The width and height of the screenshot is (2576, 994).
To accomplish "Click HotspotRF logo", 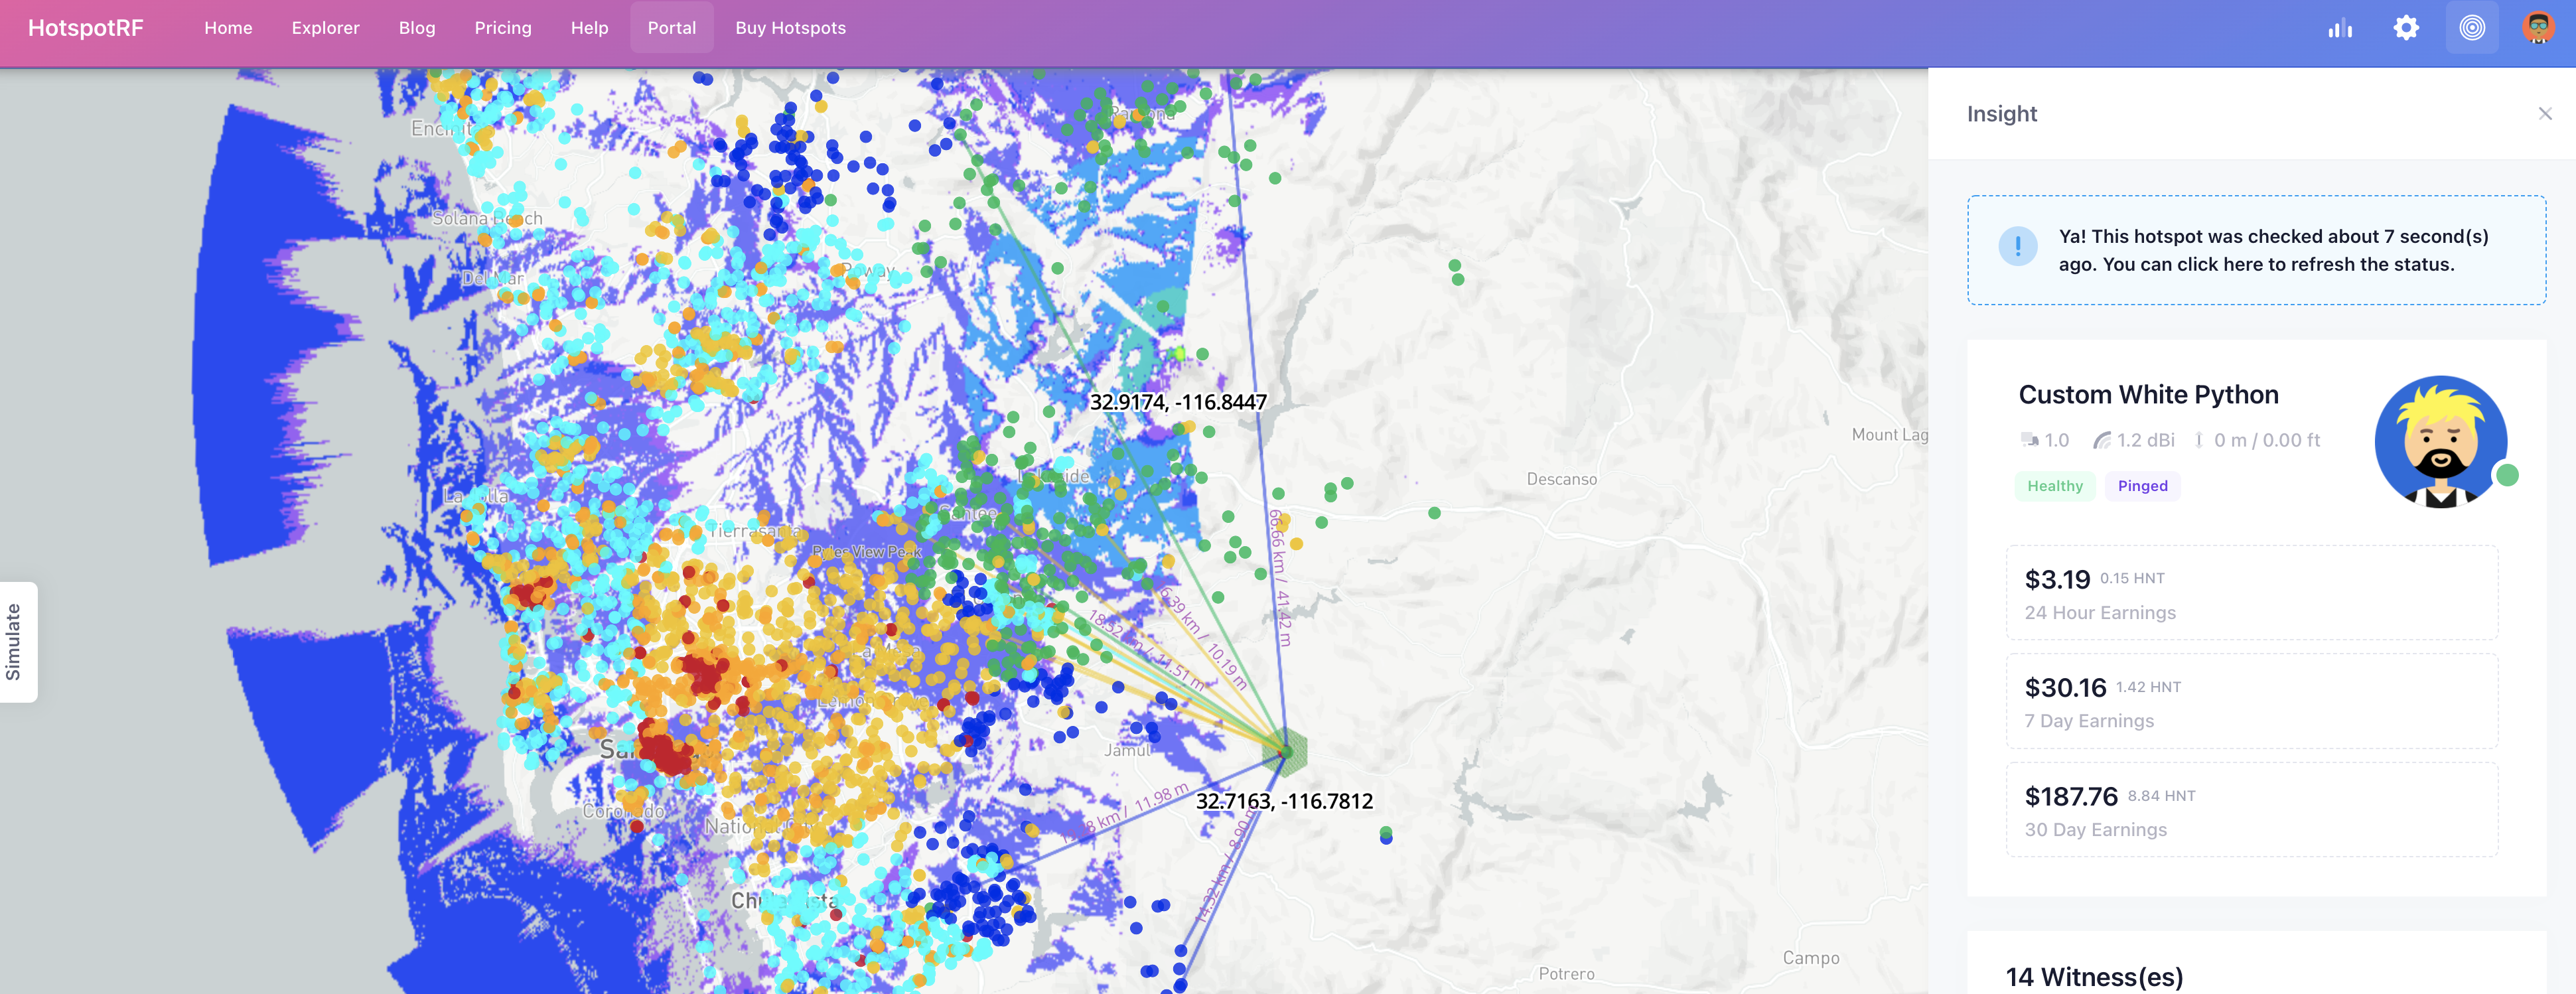I will [86, 28].
